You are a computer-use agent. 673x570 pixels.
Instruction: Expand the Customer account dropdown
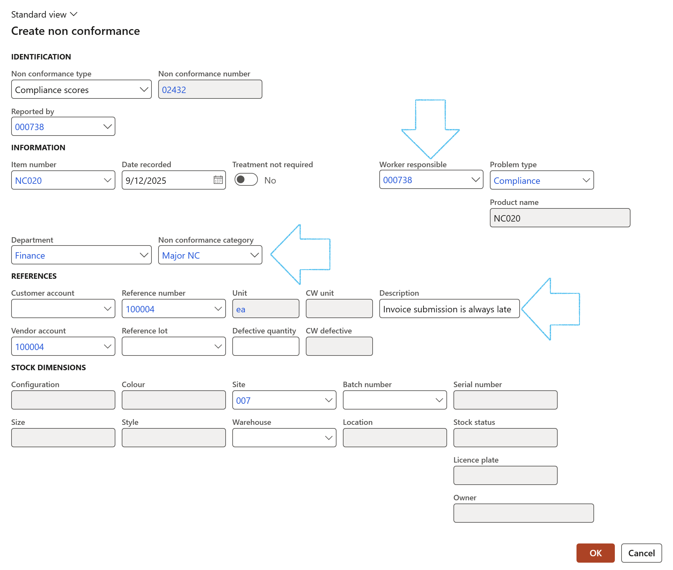pyautogui.click(x=107, y=309)
